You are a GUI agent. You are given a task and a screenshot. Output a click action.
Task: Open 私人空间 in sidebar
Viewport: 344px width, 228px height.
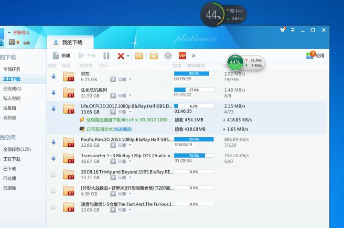coord(12,98)
